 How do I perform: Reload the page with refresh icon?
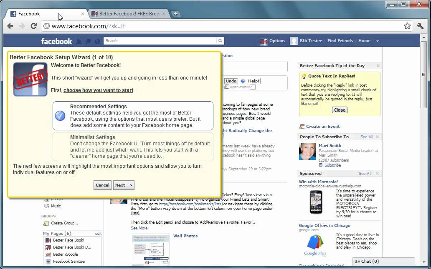[x=33, y=26]
